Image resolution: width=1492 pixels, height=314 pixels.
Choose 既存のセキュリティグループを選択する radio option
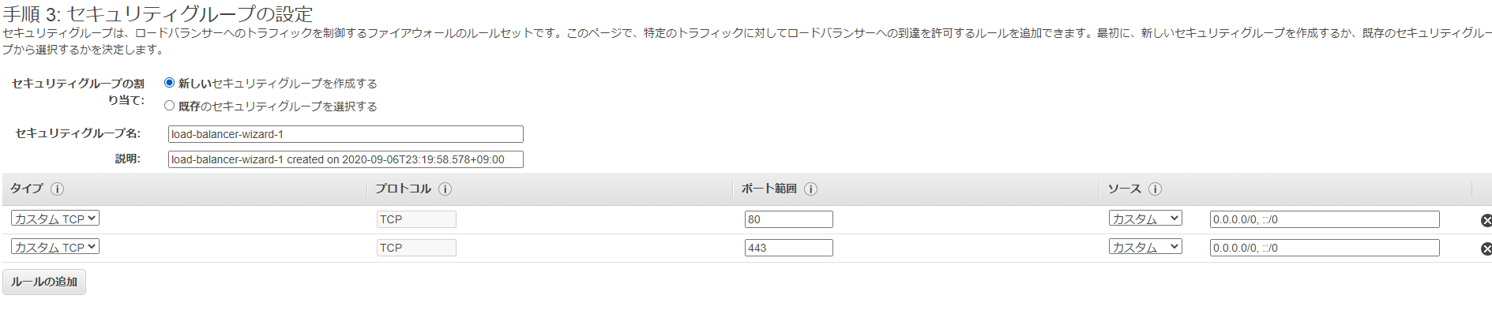click(x=169, y=106)
